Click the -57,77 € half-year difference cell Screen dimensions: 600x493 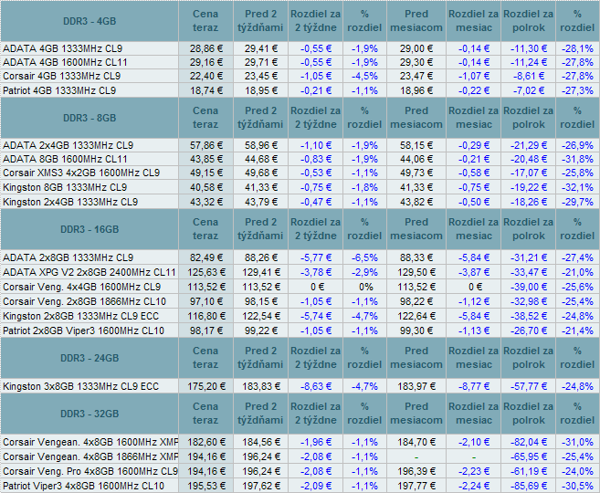tap(529, 386)
